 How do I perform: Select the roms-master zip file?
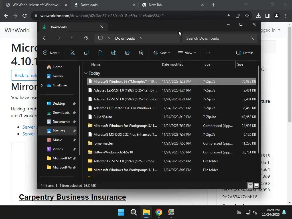point(171,143)
